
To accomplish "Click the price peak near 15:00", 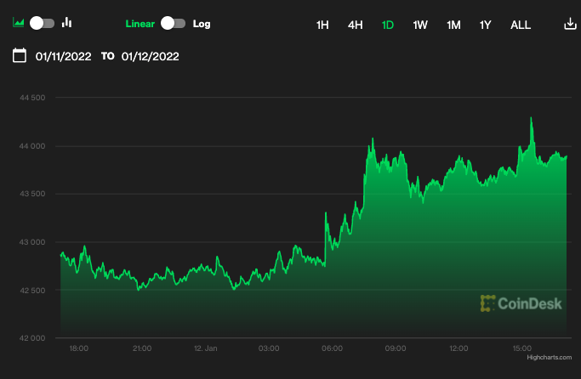I will [532, 119].
